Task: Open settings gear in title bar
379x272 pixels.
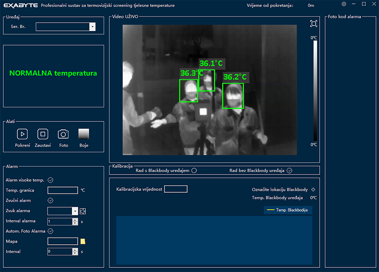Action: 344,4
